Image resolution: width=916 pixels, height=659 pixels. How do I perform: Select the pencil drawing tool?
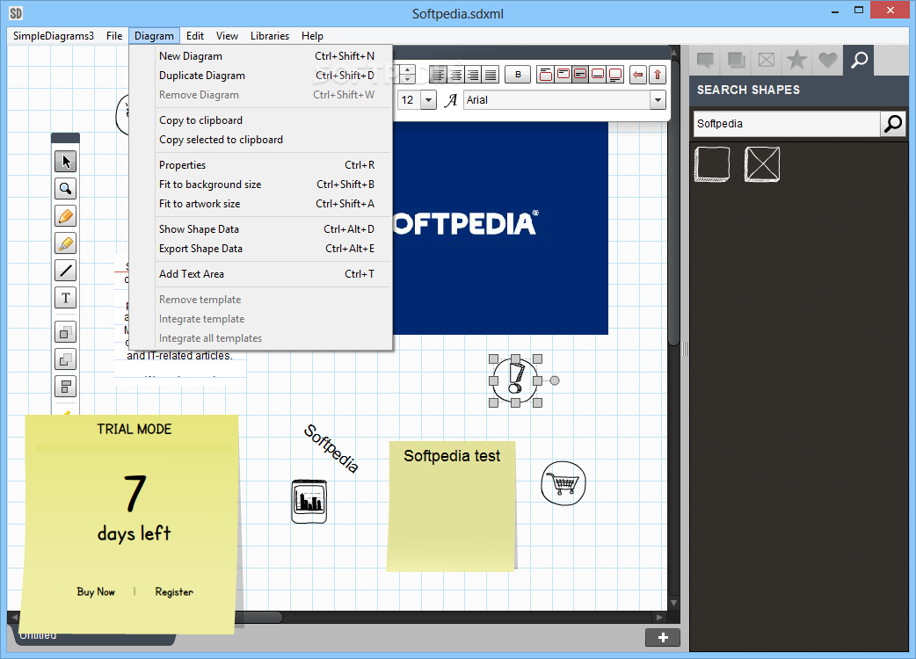tap(65, 216)
